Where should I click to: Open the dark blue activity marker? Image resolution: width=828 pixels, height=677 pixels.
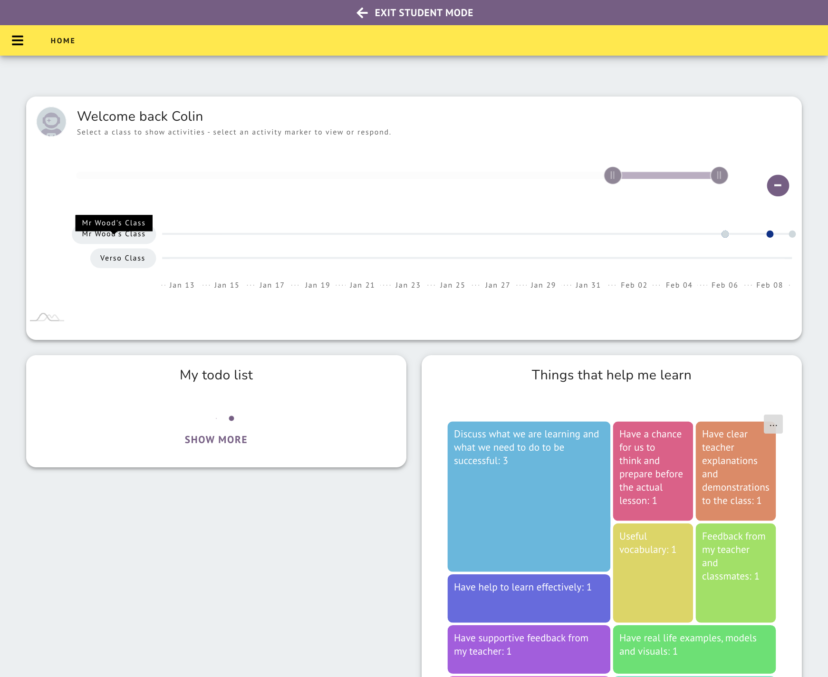point(770,234)
